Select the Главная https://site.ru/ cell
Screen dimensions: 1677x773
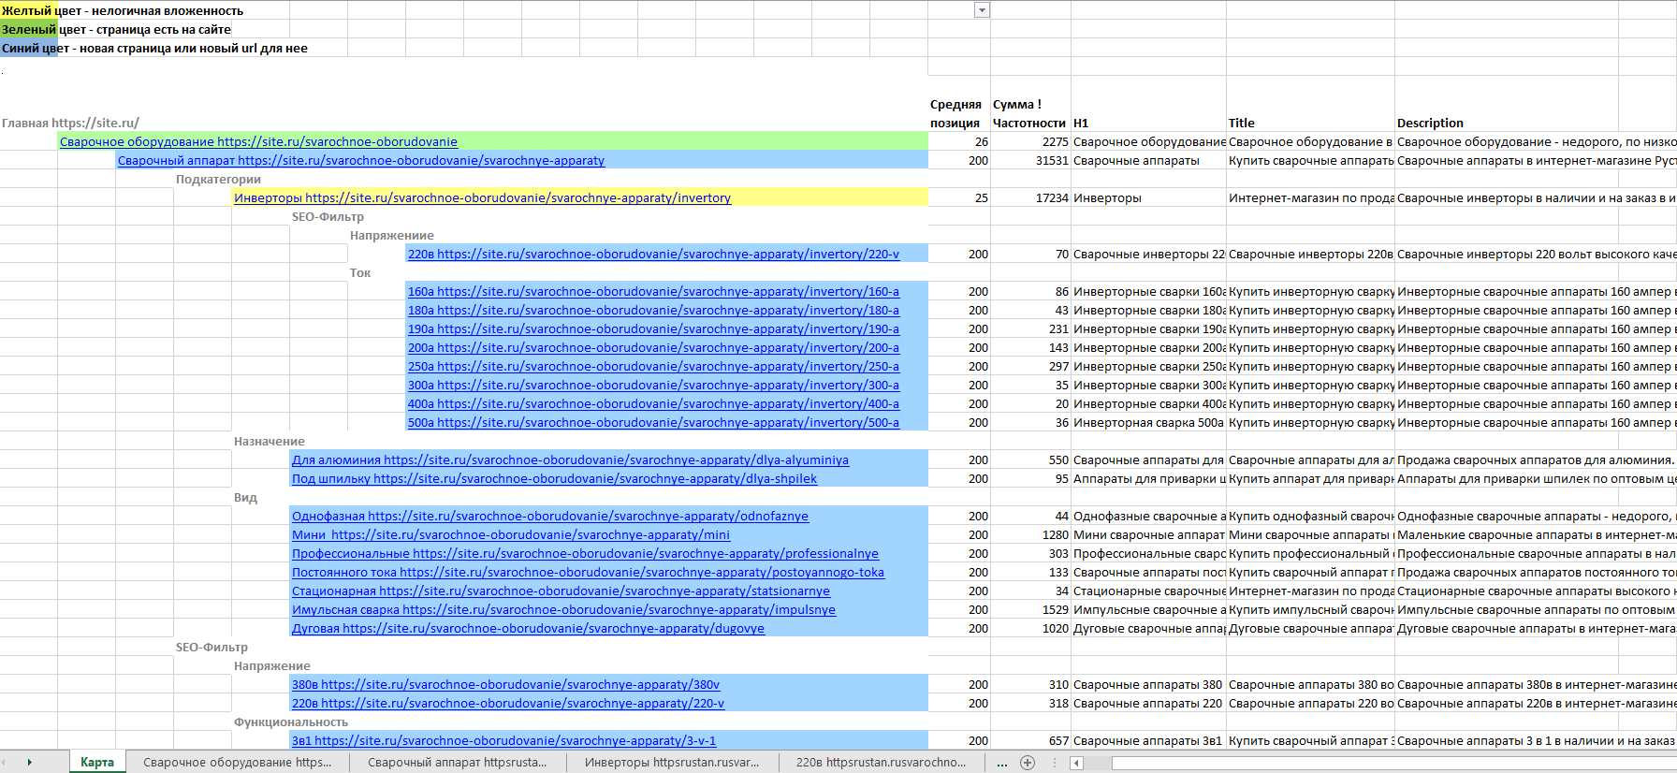tap(70, 123)
